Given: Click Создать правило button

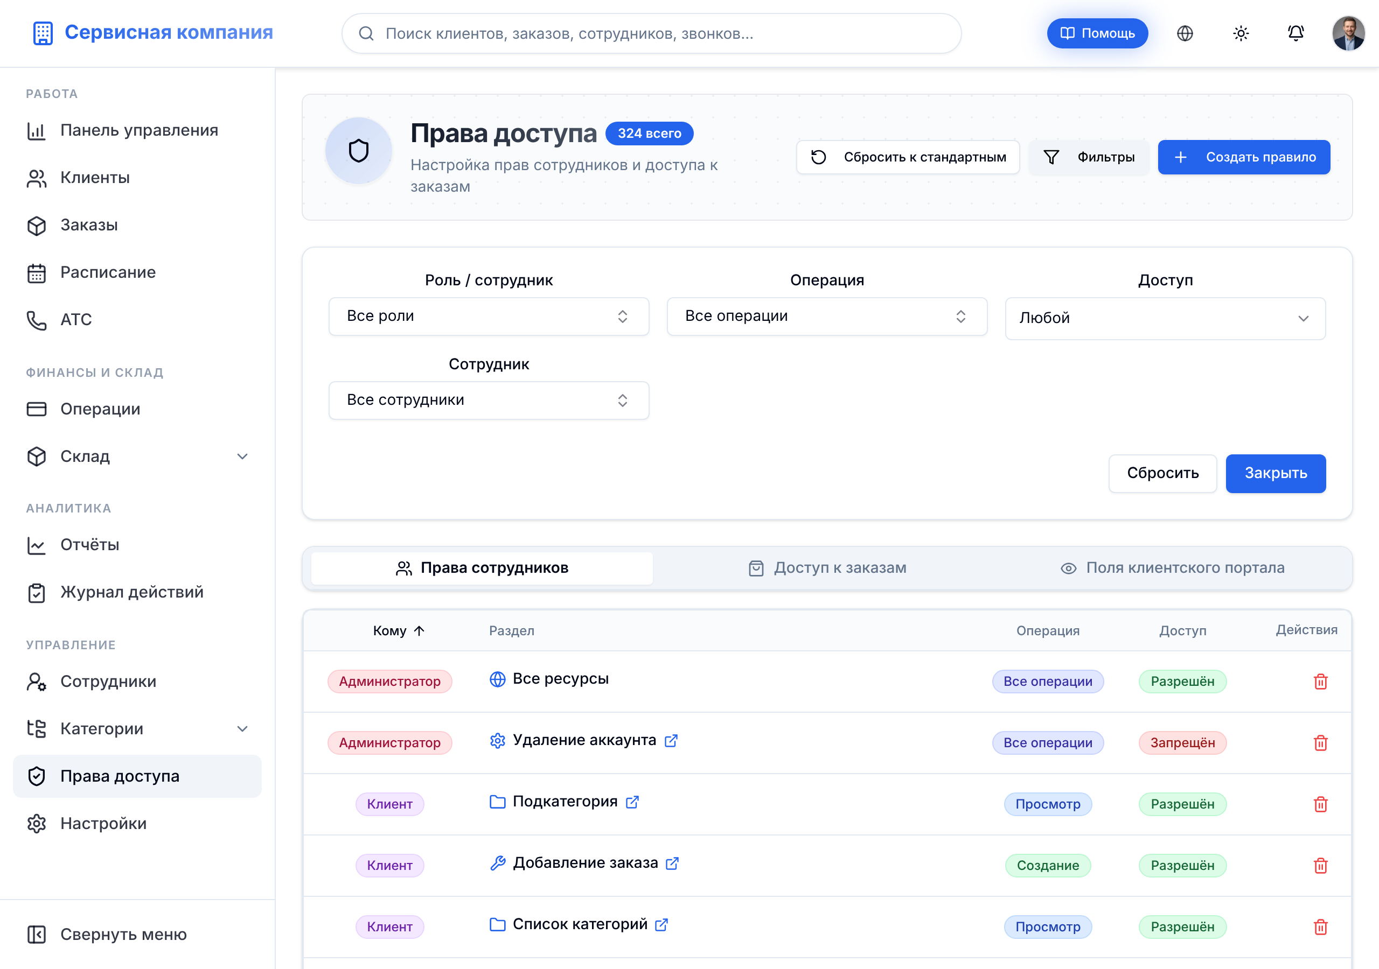Looking at the screenshot, I should point(1243,157).
